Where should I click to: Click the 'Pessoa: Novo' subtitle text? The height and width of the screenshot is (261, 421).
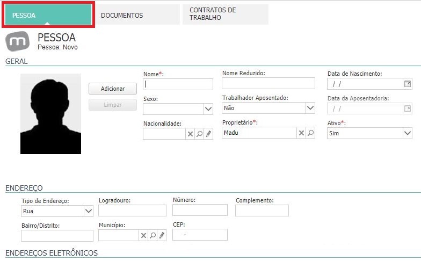pos(57,47)
